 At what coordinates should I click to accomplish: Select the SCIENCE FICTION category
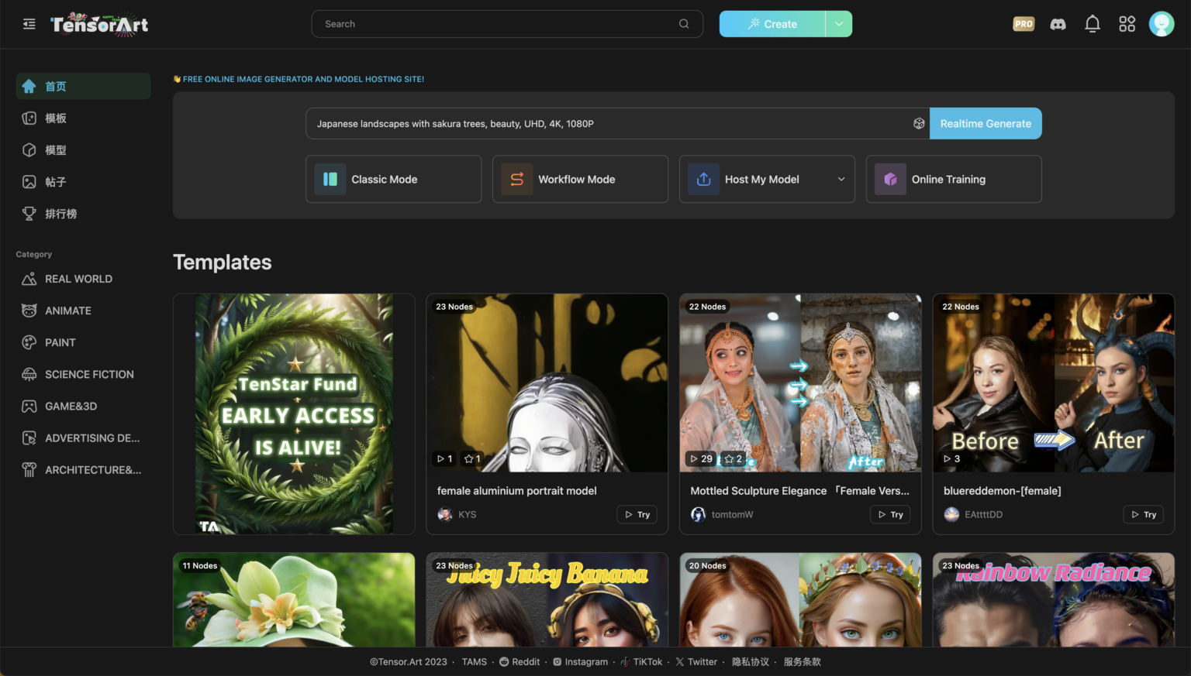[x=89, y=374]
